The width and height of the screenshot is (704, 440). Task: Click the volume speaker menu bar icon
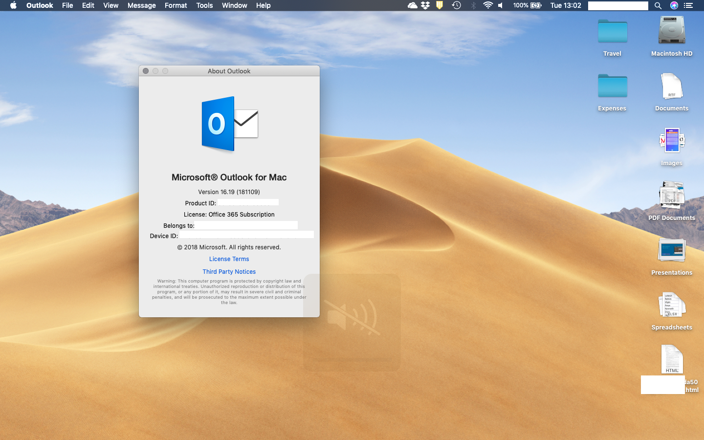click(x=500, y=5)
